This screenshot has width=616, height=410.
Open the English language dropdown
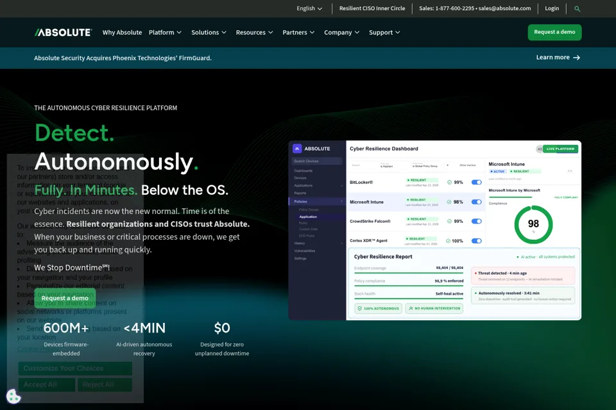pos(309,8)
